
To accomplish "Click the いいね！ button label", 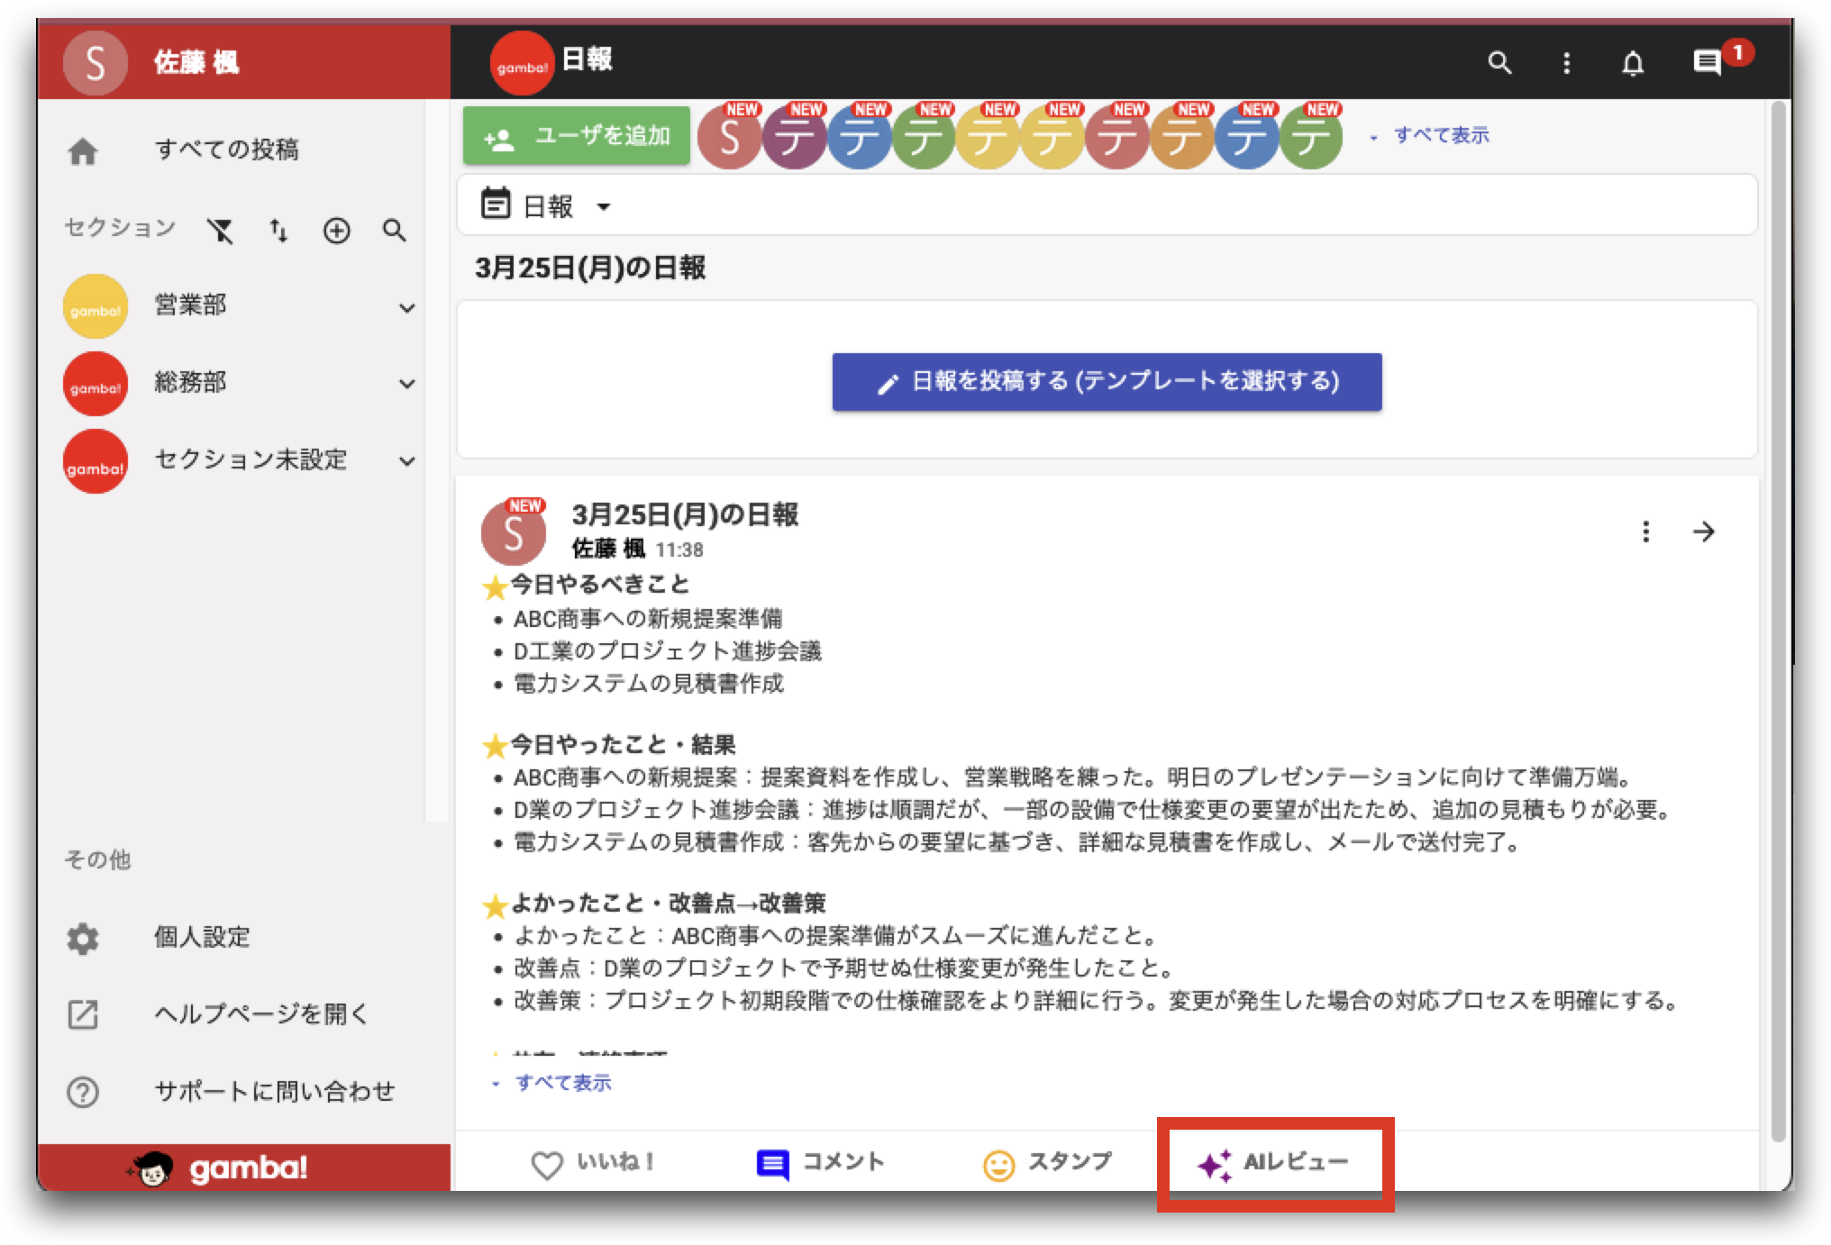I will pos(615,1162).
